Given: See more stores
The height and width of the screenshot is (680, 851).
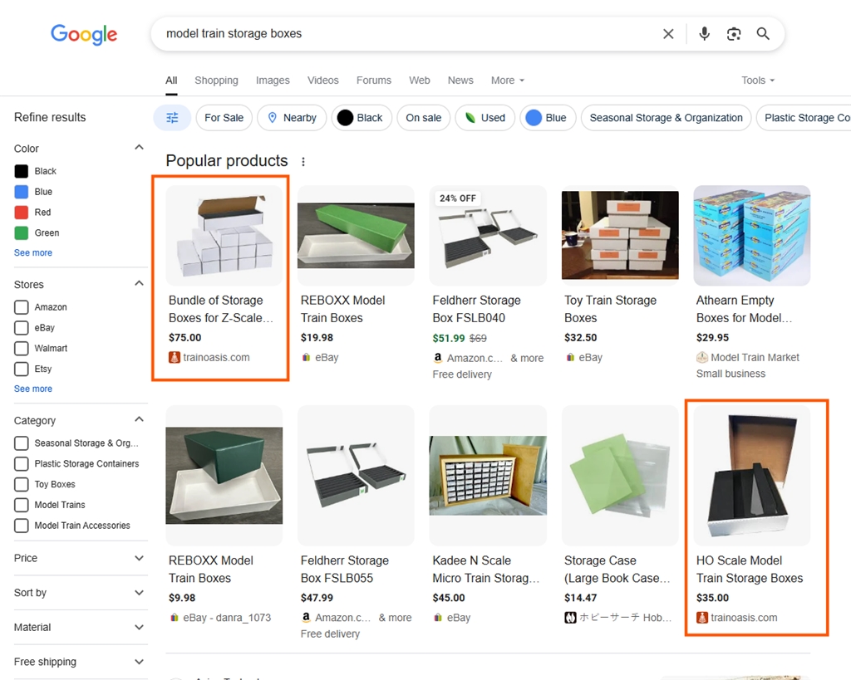Looking at the screenshot, I should (33, 389).
